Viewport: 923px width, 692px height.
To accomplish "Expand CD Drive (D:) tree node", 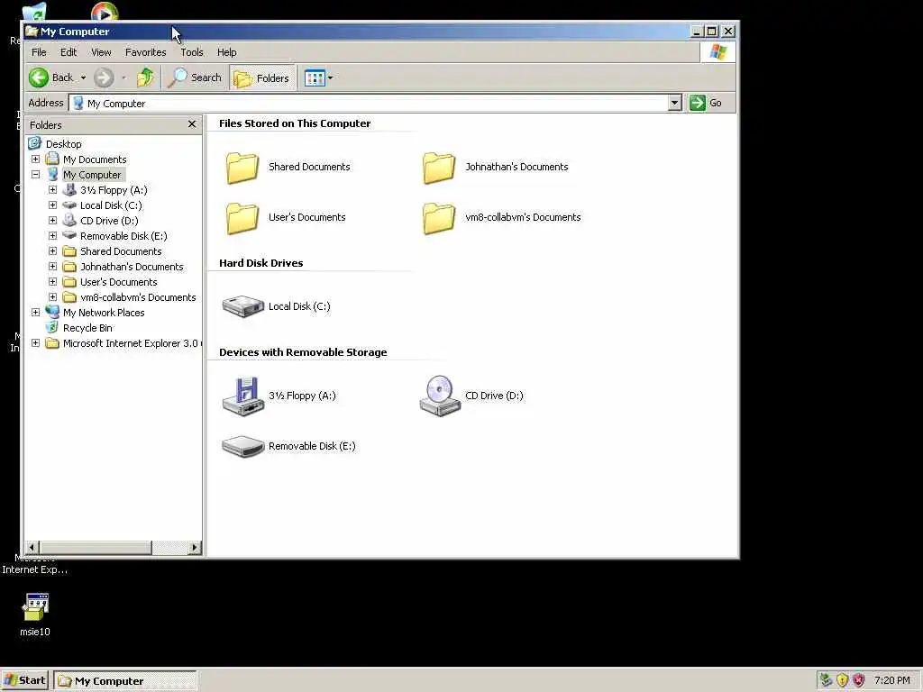I will [52, 221].
